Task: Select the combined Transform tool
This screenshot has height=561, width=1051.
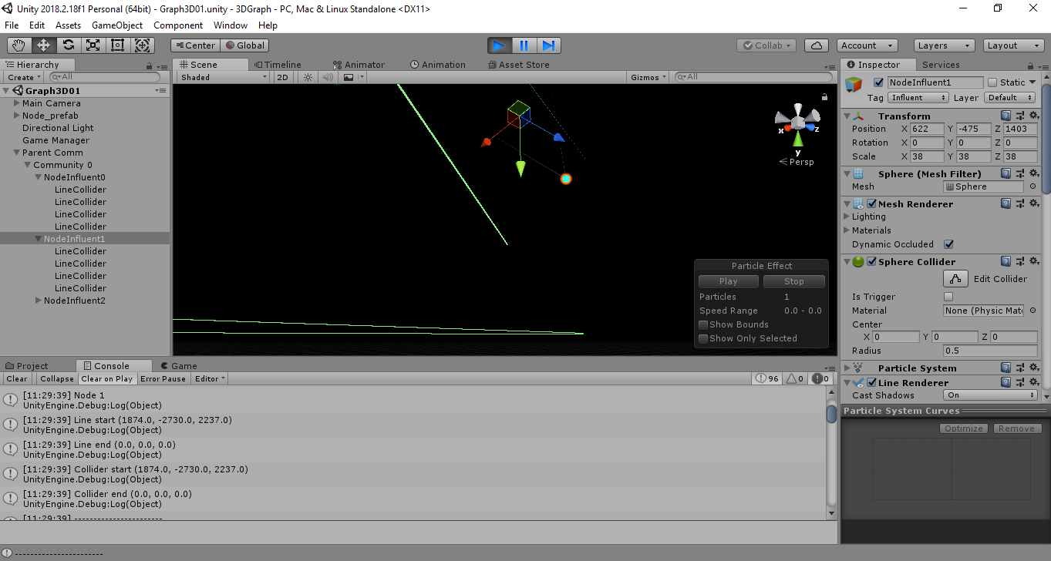Action: 143,45
